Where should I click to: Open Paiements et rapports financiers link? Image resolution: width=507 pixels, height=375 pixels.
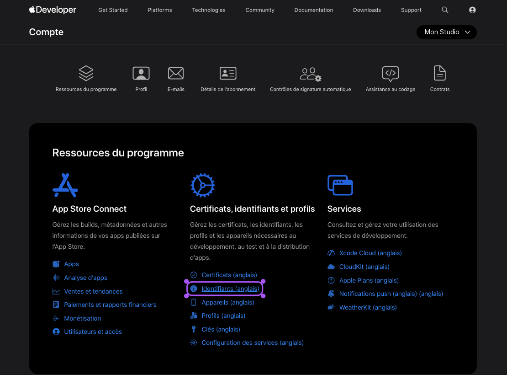click(x=110, y=305)
